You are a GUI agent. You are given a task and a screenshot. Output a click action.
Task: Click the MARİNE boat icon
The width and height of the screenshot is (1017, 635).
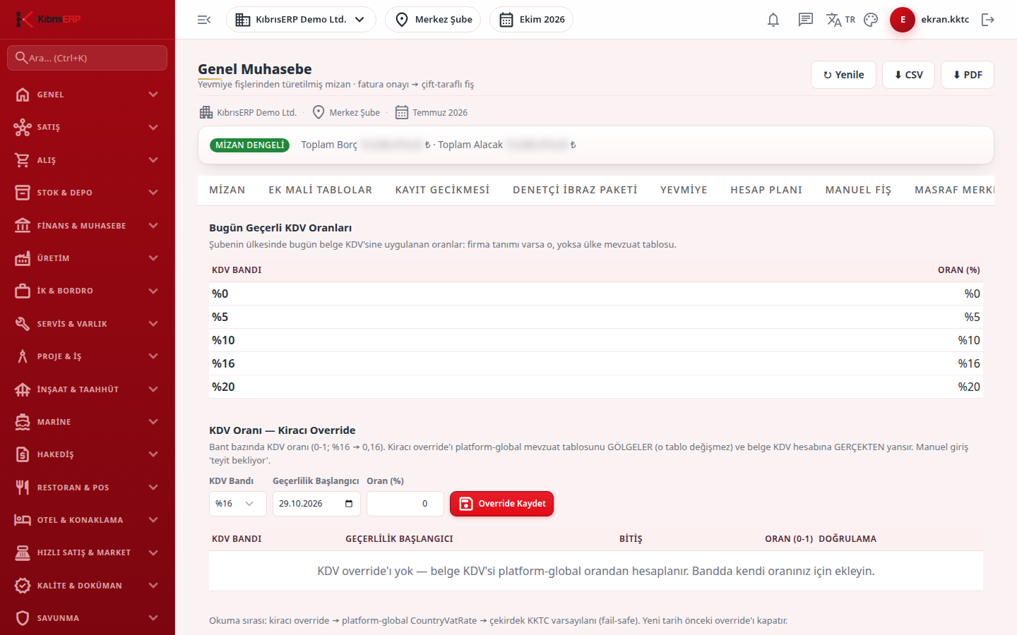tap(23, 422)
